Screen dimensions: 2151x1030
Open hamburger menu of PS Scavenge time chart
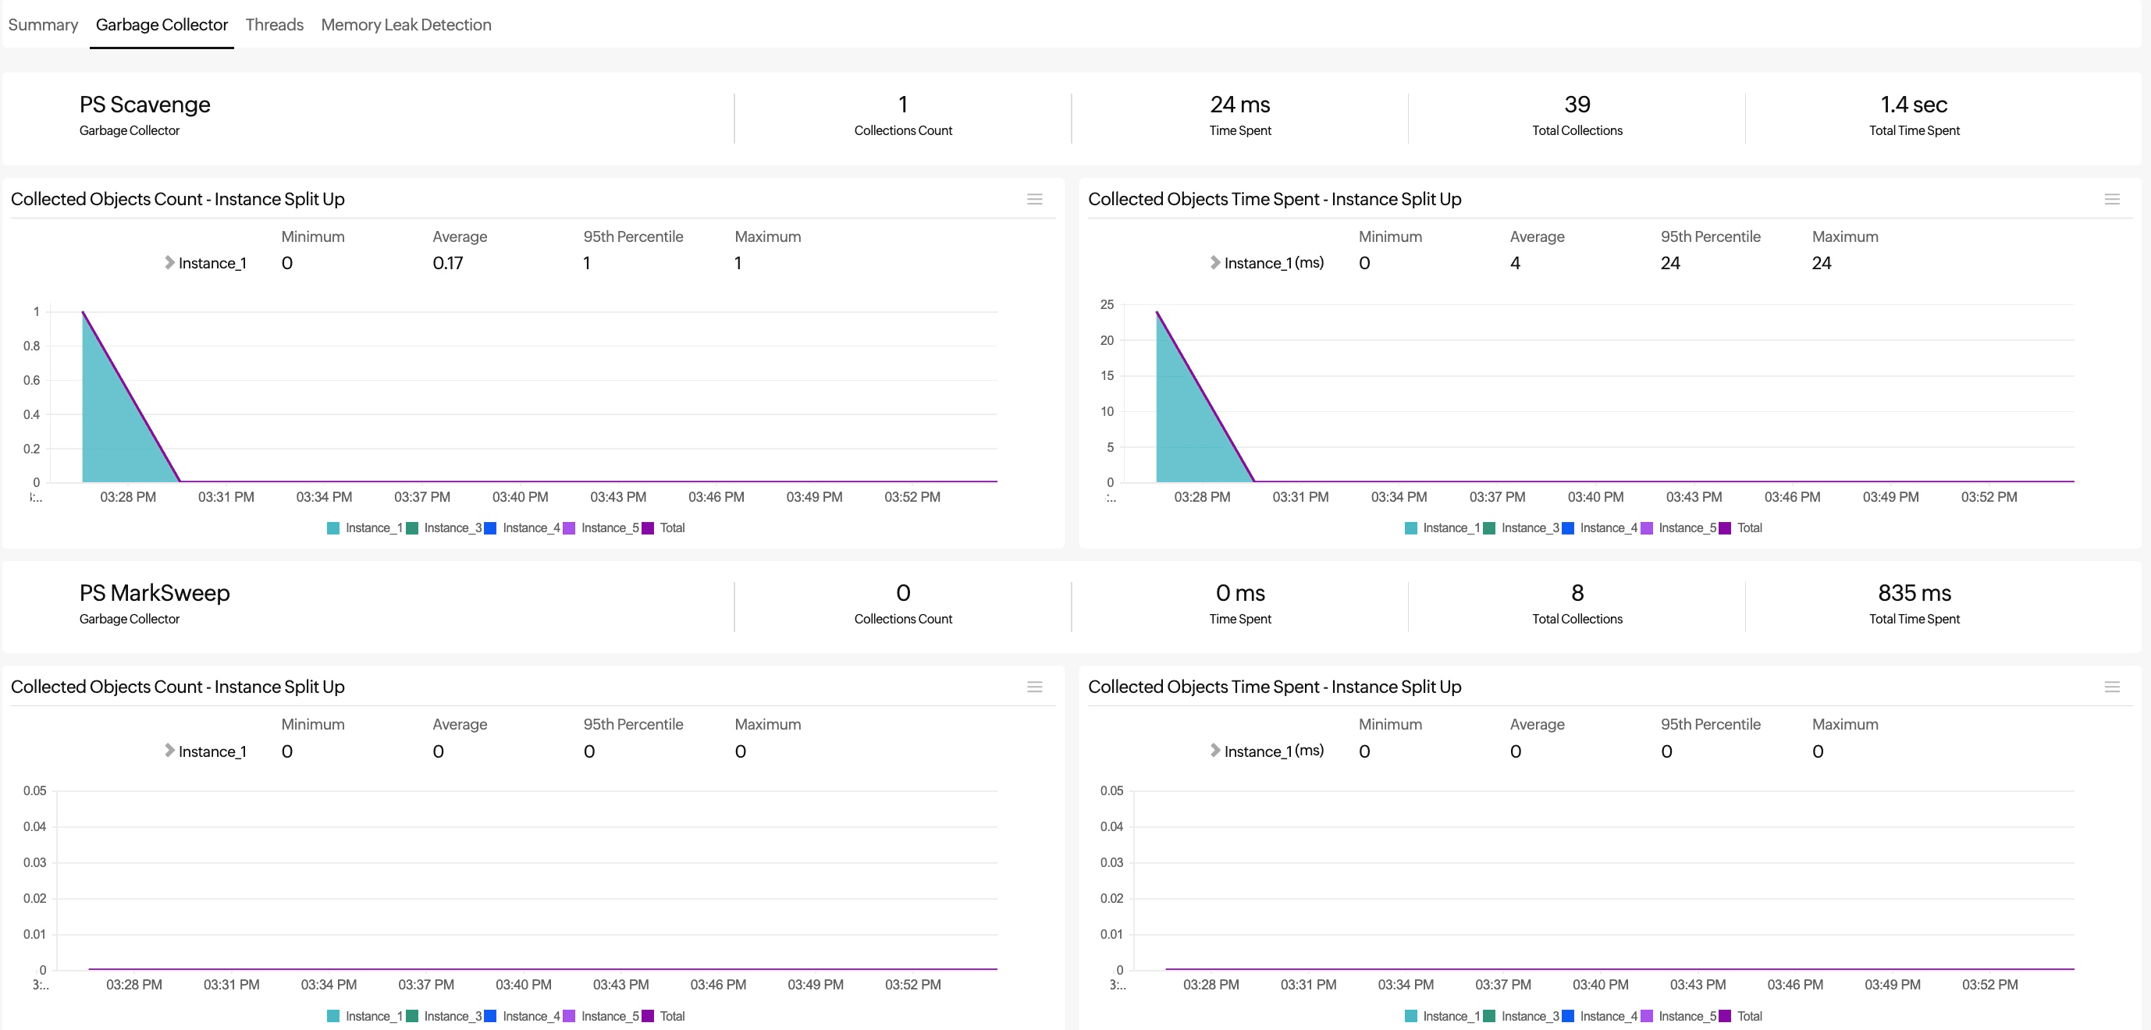click(2112, 199)
